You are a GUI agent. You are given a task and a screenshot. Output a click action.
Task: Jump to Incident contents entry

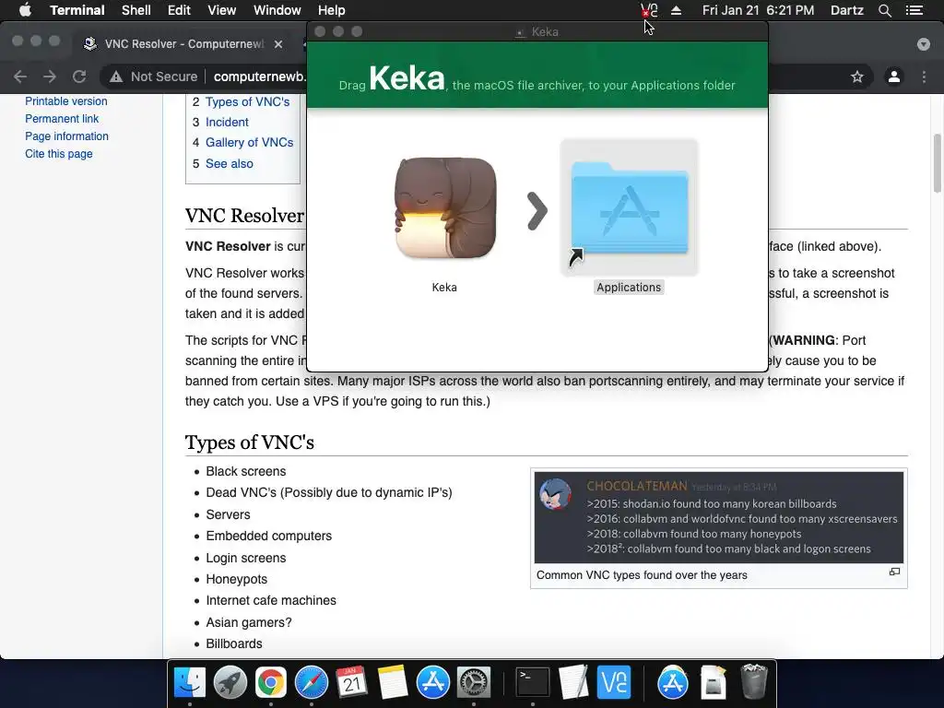pyautogui.click(x=227, y=123)
